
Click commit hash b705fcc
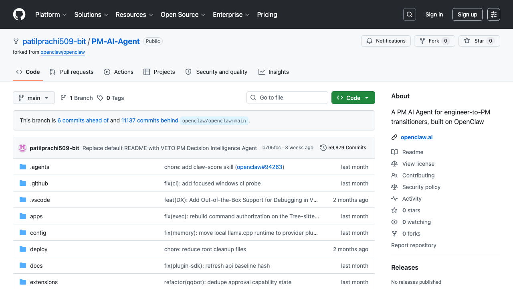[272, 148]
